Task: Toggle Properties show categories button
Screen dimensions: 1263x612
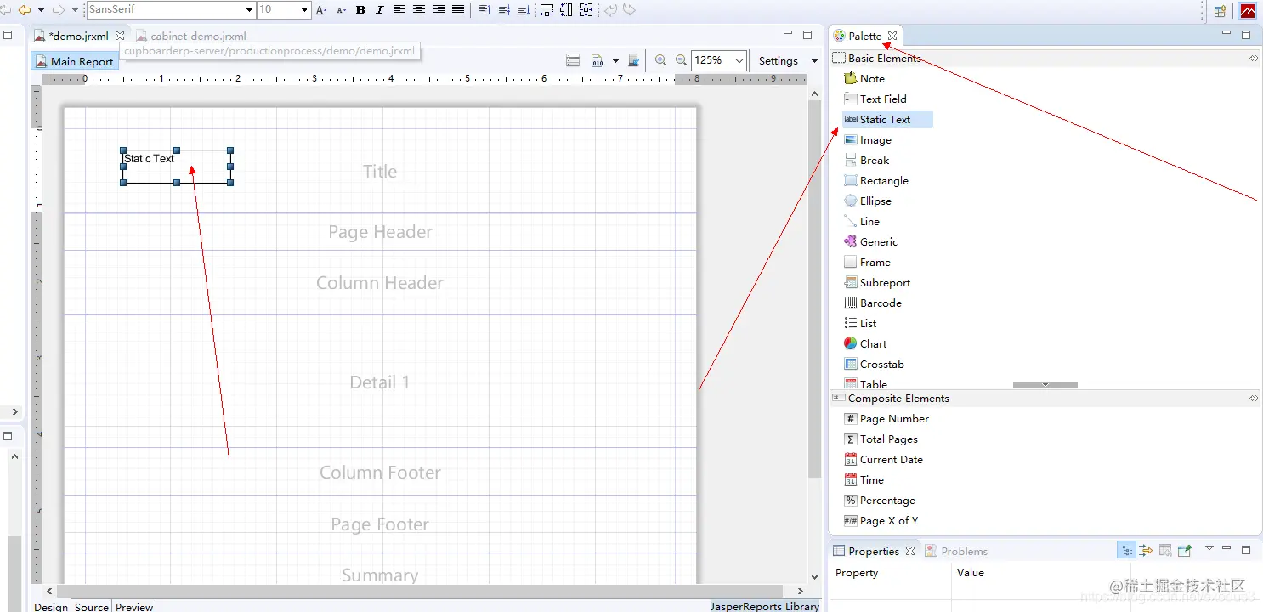Action: 1127,550
